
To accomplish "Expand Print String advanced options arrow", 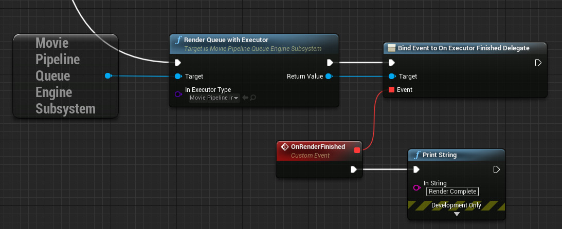I will (457, 214).
